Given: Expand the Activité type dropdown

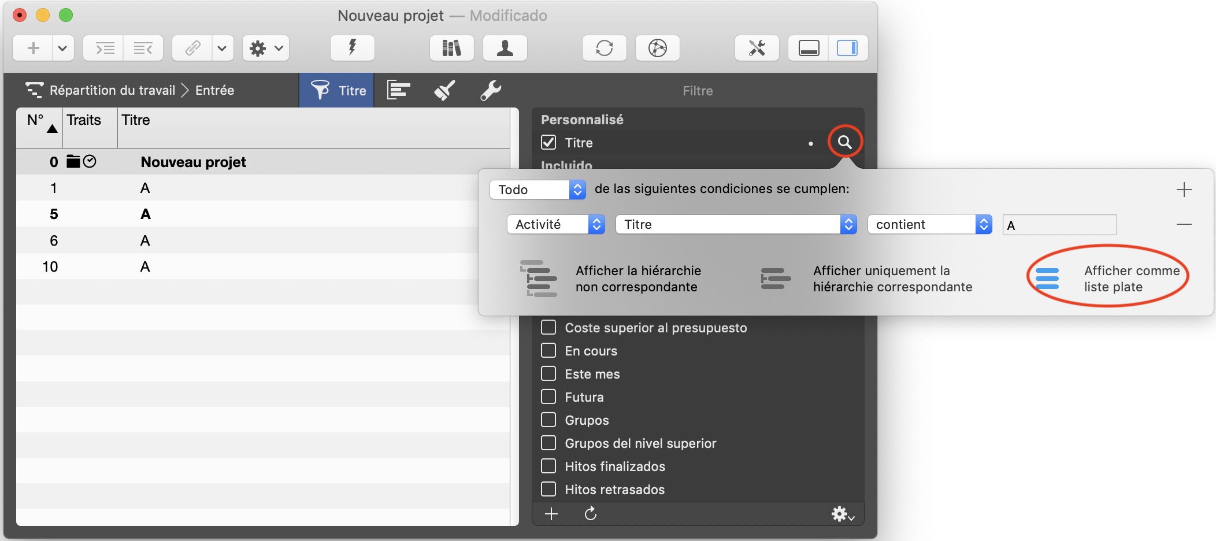Looking at the screenshot, I should (555, 224).
